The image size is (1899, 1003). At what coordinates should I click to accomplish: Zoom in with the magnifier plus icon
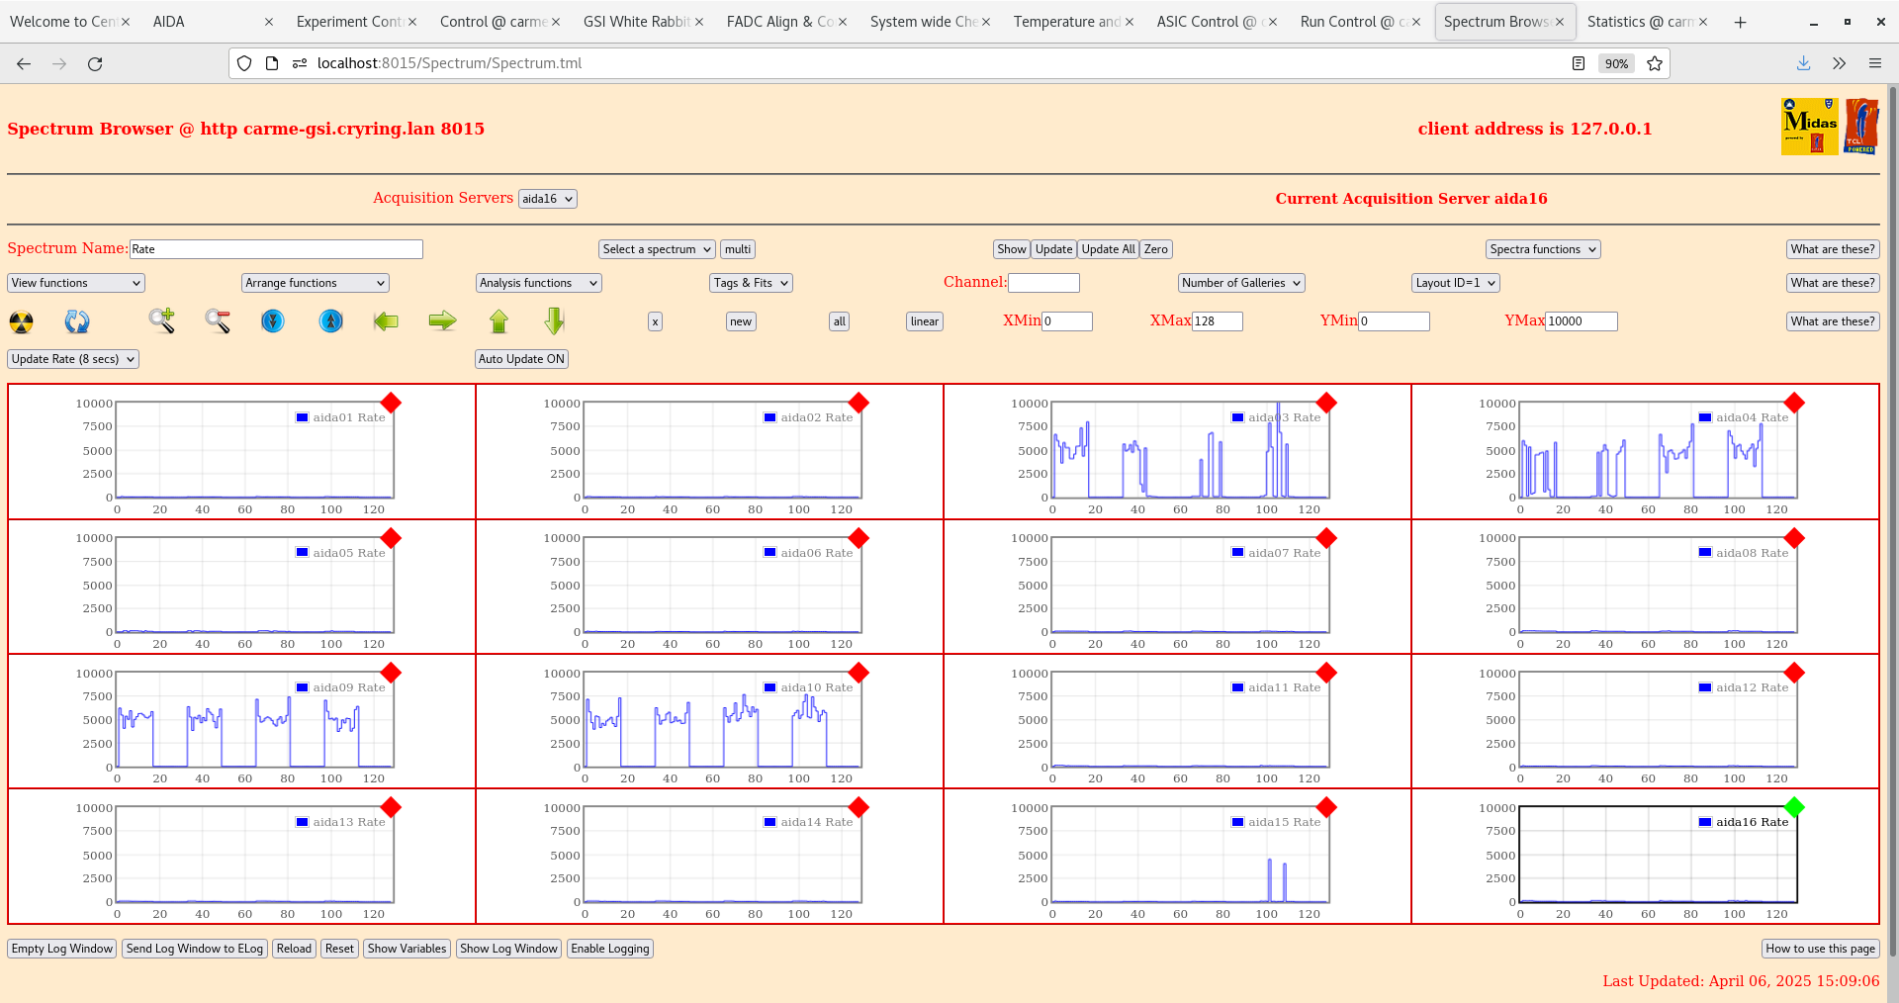(161, 320)
